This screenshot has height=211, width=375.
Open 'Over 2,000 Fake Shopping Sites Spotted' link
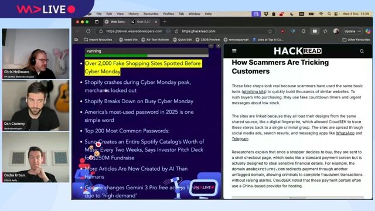click(x=143, y=67)
